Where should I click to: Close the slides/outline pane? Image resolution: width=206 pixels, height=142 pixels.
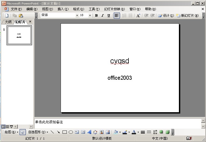pos(30,21)
